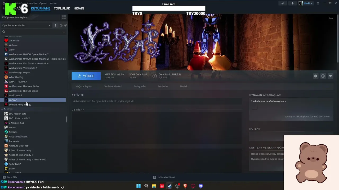339x190 pixels.
Task: Go to Tartışmalar for YAPYAP
Action: tap(140, 86)
